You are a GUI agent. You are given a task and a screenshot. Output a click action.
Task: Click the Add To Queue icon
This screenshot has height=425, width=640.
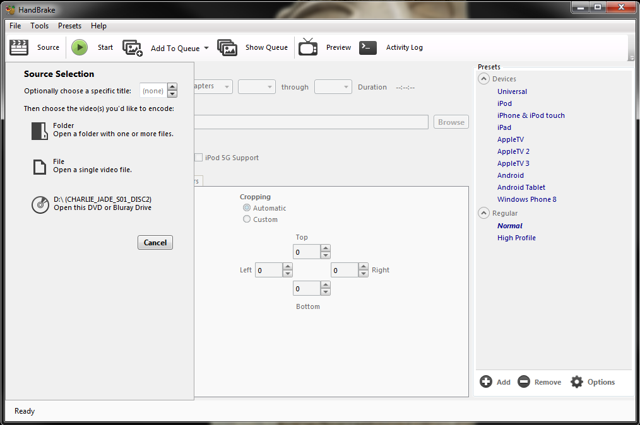point(133,48)
